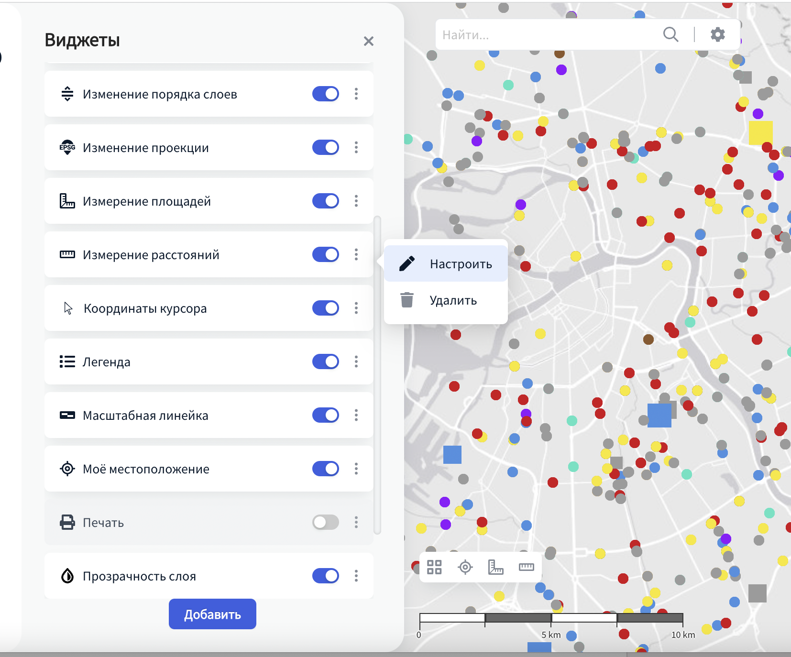Open map settings gear icon
This screenshot has width=791, height=657.
click(x=717, y=34)
